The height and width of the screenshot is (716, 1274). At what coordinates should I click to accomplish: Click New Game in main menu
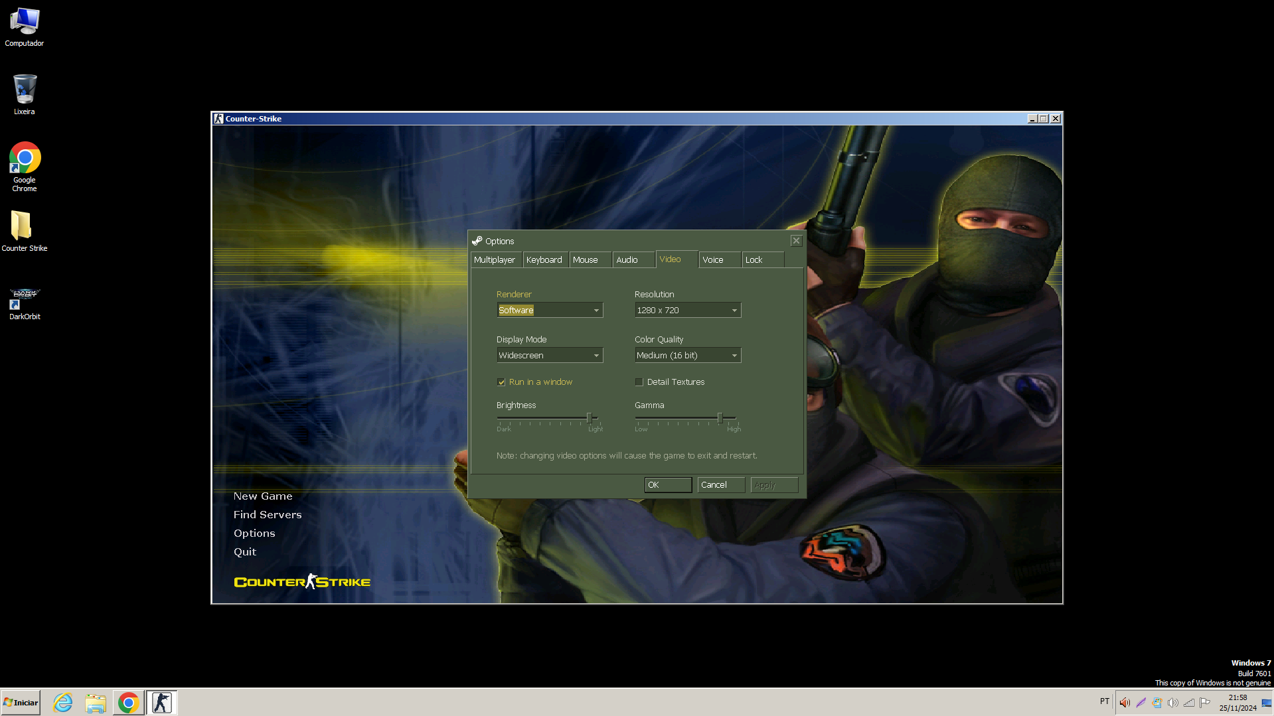(x=263, y=496)
